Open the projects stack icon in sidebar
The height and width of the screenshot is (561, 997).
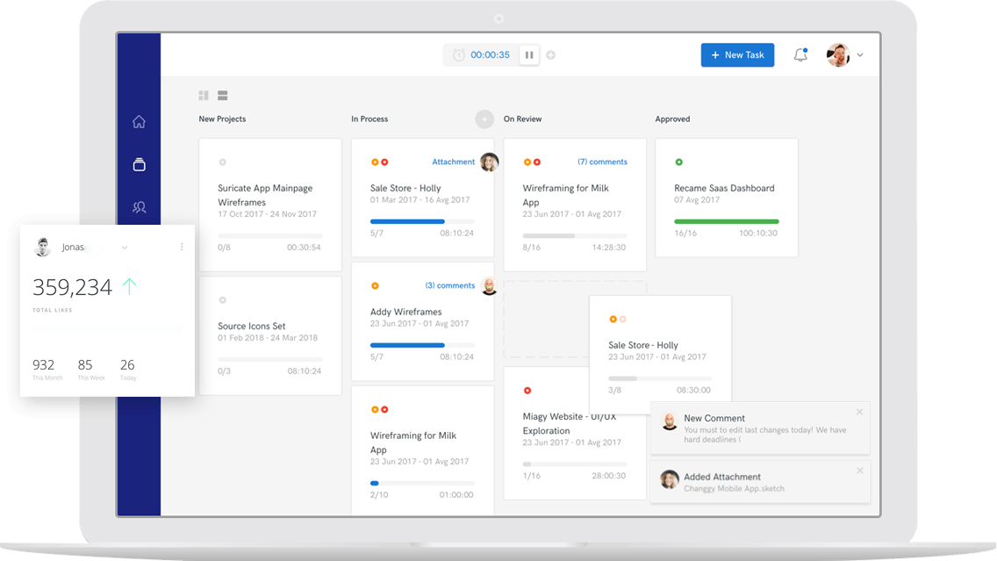tap(139, 164)
